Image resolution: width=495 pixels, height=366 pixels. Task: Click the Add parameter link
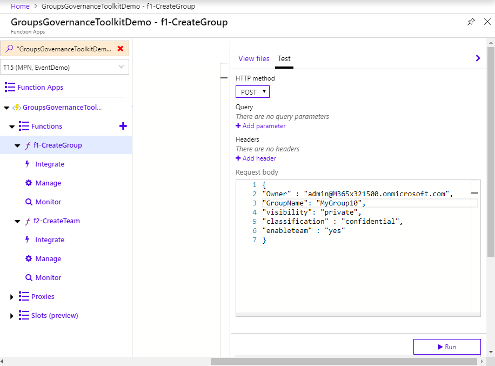tap(260, 126)
